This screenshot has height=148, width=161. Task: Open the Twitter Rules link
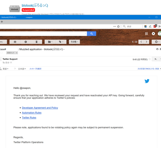pos(29,117)
